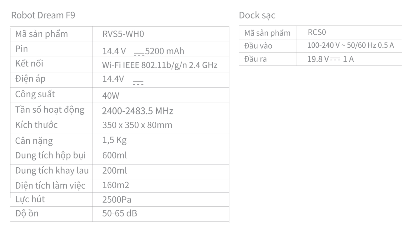Click the Điện áp row label
The height and width of the screenshot is (225, 412).
[30, 79]
